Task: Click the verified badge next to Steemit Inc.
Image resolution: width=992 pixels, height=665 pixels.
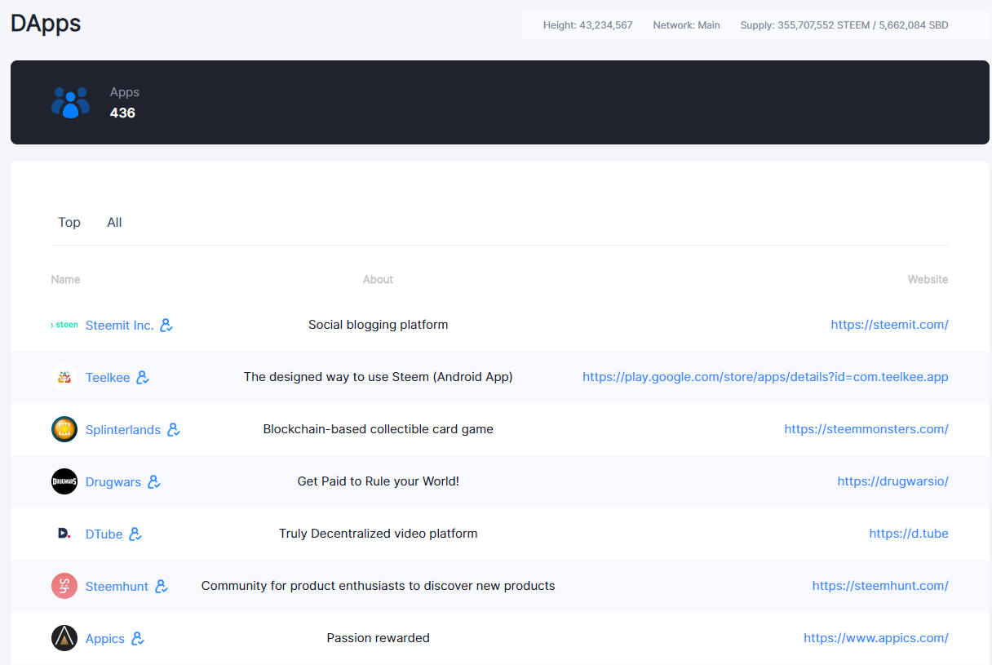Action: coord(166,325)
